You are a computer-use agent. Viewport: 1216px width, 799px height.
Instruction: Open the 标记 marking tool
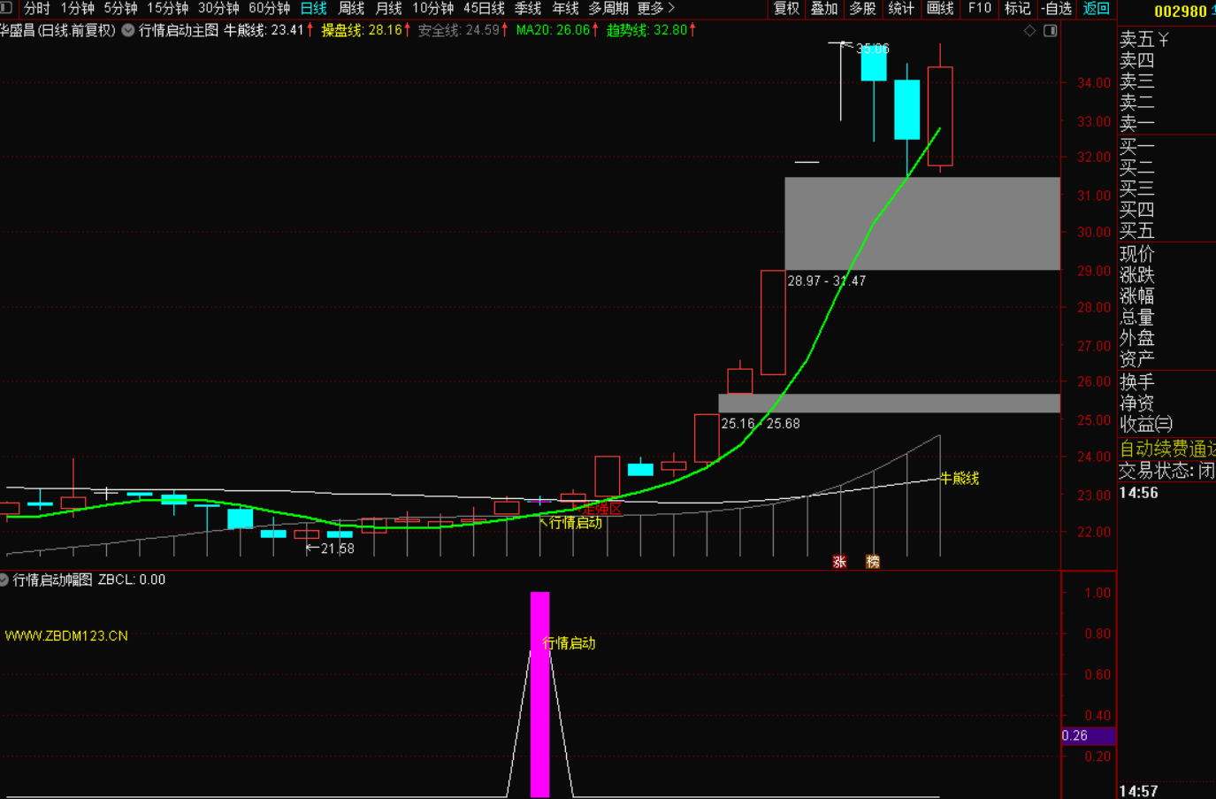(x=1017, y=9)
